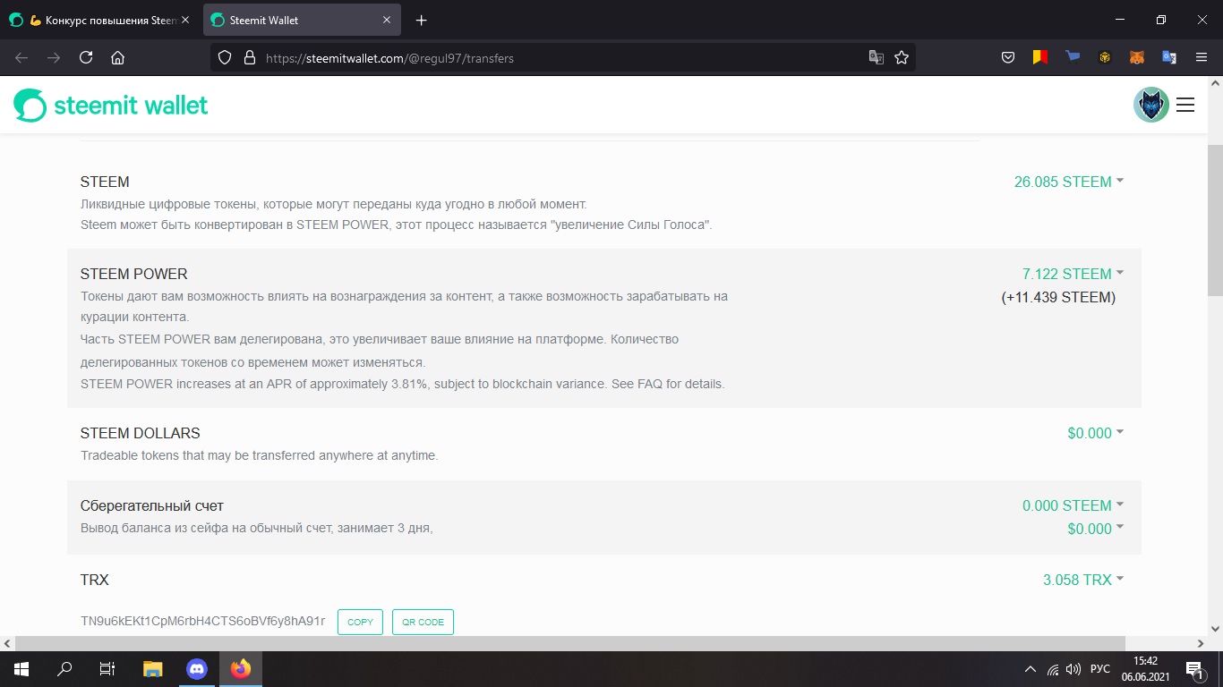Click the vertical page scrollbar thumb
Viewport: 1223px width, 687px height.
1215,219
